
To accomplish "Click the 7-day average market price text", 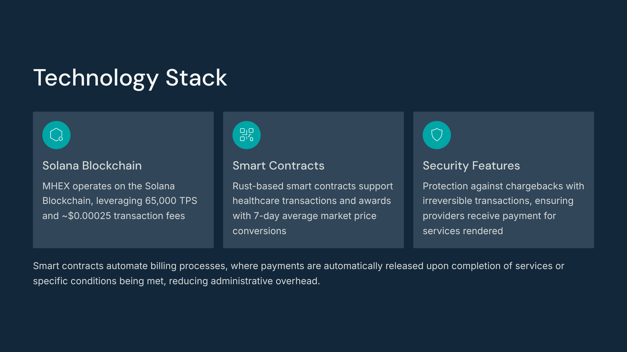I will coord(315,216).
